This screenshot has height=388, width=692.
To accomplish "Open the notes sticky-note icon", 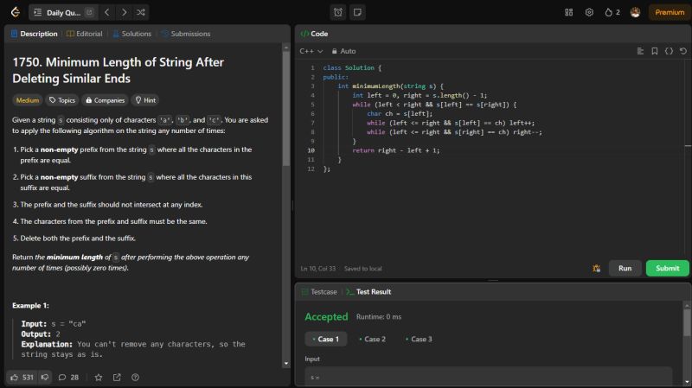I will 357,12.
